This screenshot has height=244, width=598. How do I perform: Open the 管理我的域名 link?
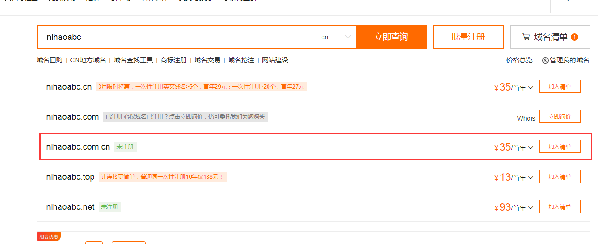click(569, 61)
